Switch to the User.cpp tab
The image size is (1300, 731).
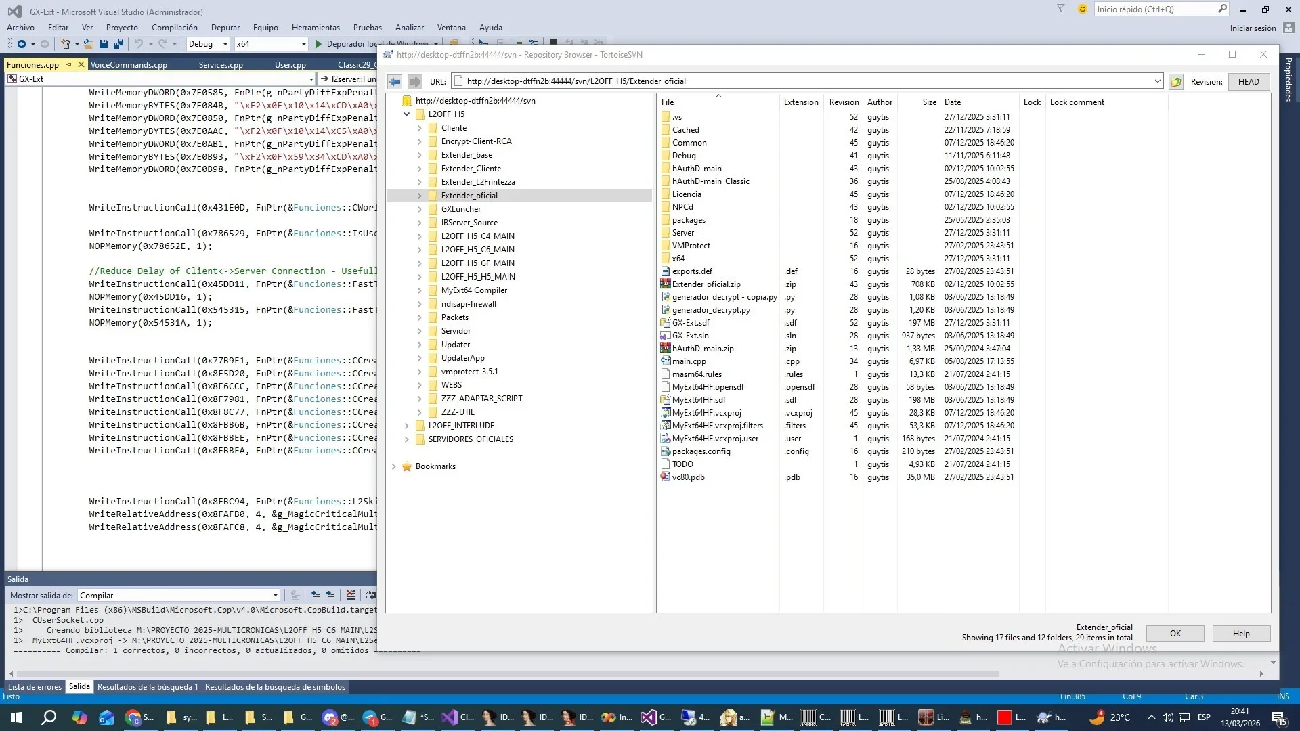point(290,65)
